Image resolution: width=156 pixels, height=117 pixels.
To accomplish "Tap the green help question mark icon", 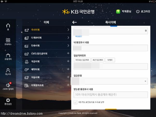I will pos(118,11).
